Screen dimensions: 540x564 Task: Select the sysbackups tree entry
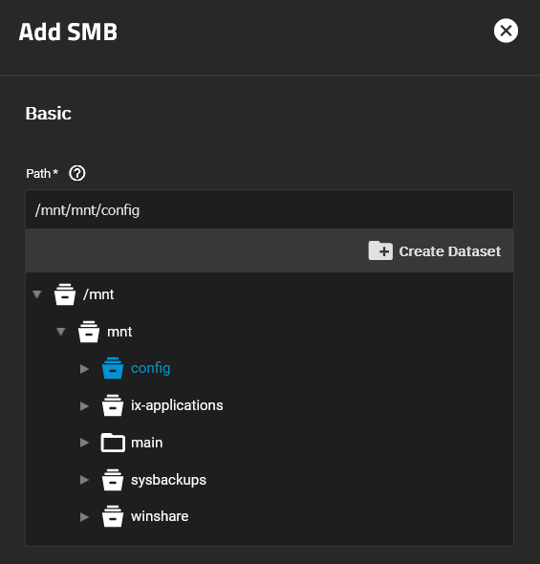click(x=168, y=480)
